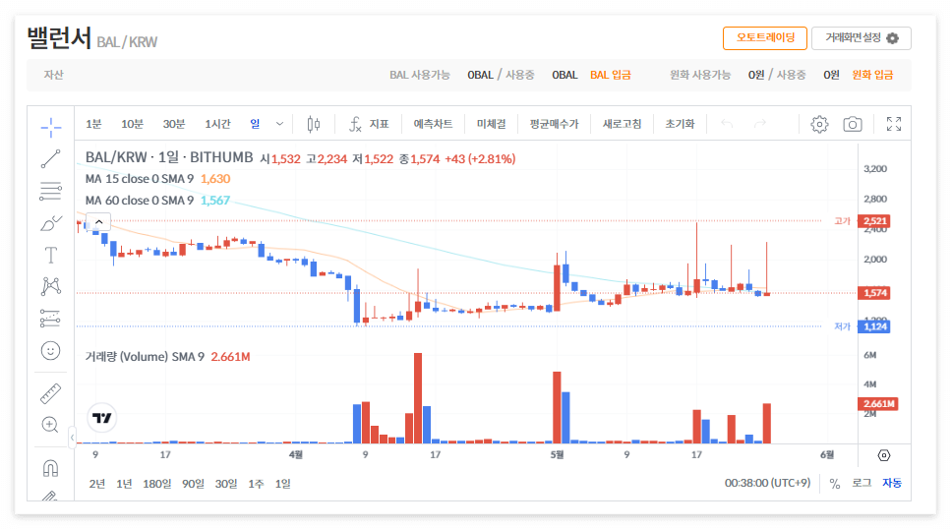
Task: Select the forecasting position tool
Action: [x=51, y=319]
